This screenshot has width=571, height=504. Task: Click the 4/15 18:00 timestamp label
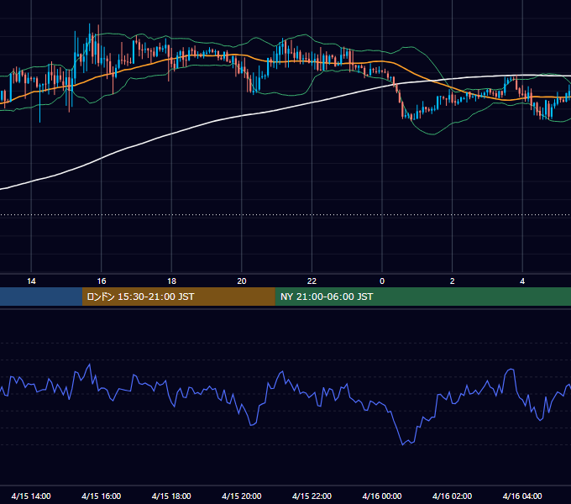(171, 496)
